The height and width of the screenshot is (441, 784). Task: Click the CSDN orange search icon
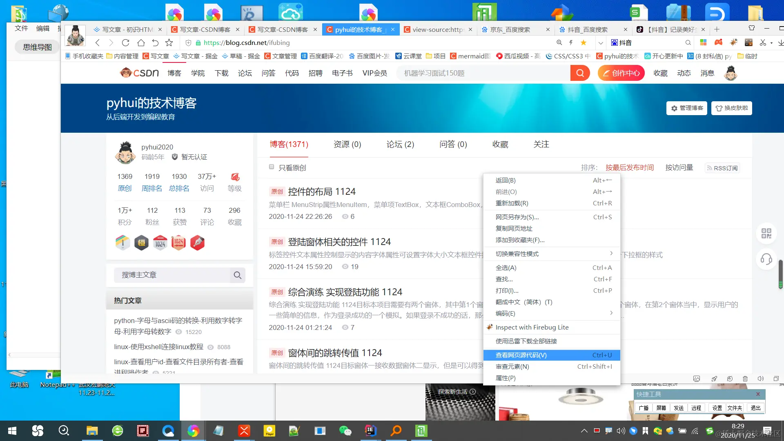(580, 73)
